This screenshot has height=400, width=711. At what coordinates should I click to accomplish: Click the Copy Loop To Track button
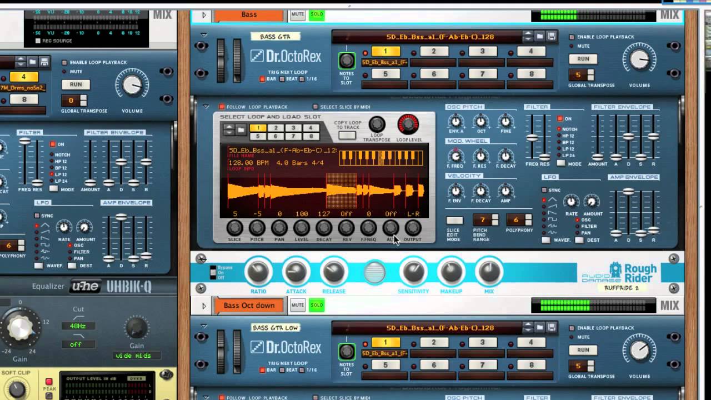pos(347,135)
